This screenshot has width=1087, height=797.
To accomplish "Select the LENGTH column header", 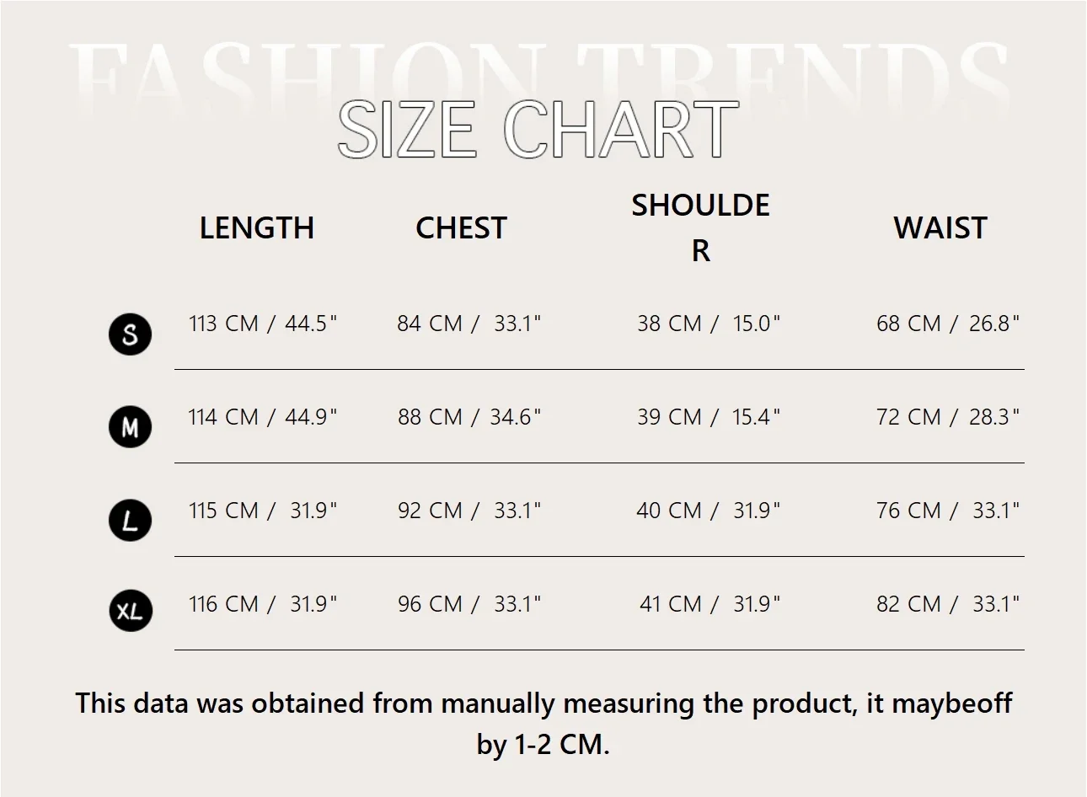I will 256,228.
